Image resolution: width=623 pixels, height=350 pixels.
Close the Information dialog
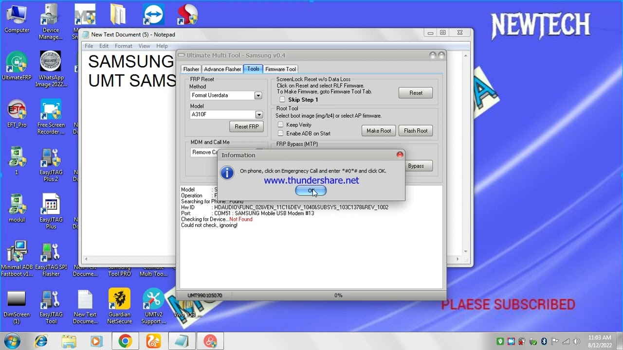tap(400, 155)
